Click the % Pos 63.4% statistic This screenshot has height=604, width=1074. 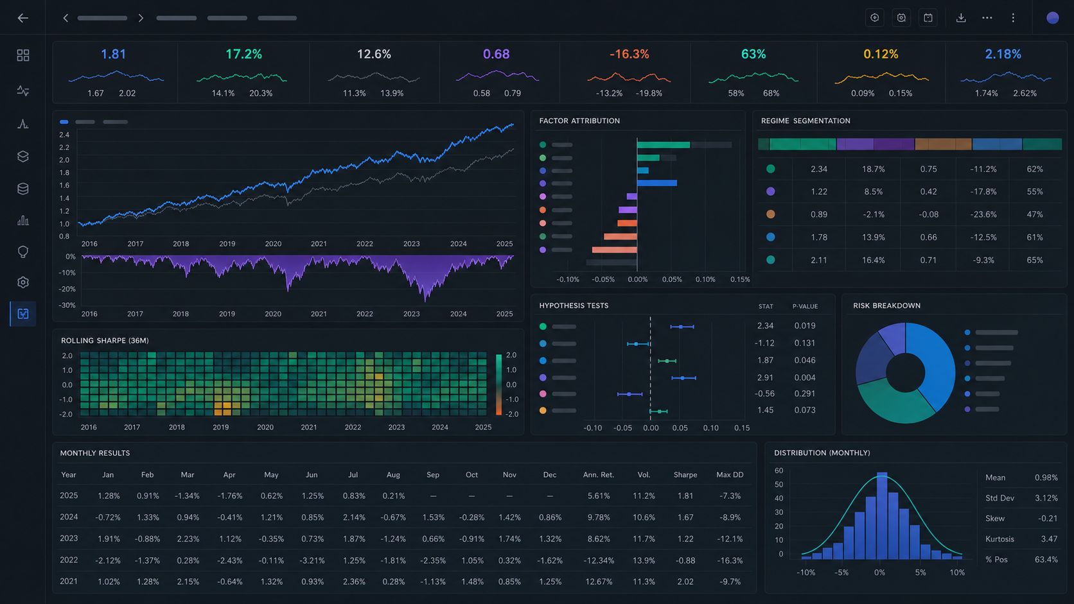click(x=1021, y=560)
